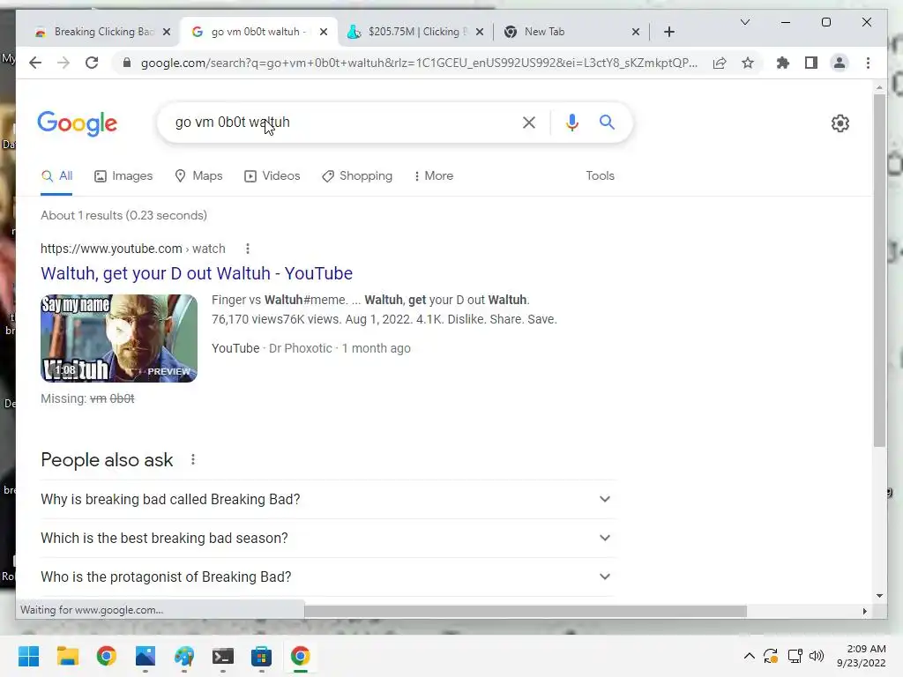The width and height of the screenshot is (903, 677).
Task: Click the vertical page scrollbar
Action: point(879,271)
